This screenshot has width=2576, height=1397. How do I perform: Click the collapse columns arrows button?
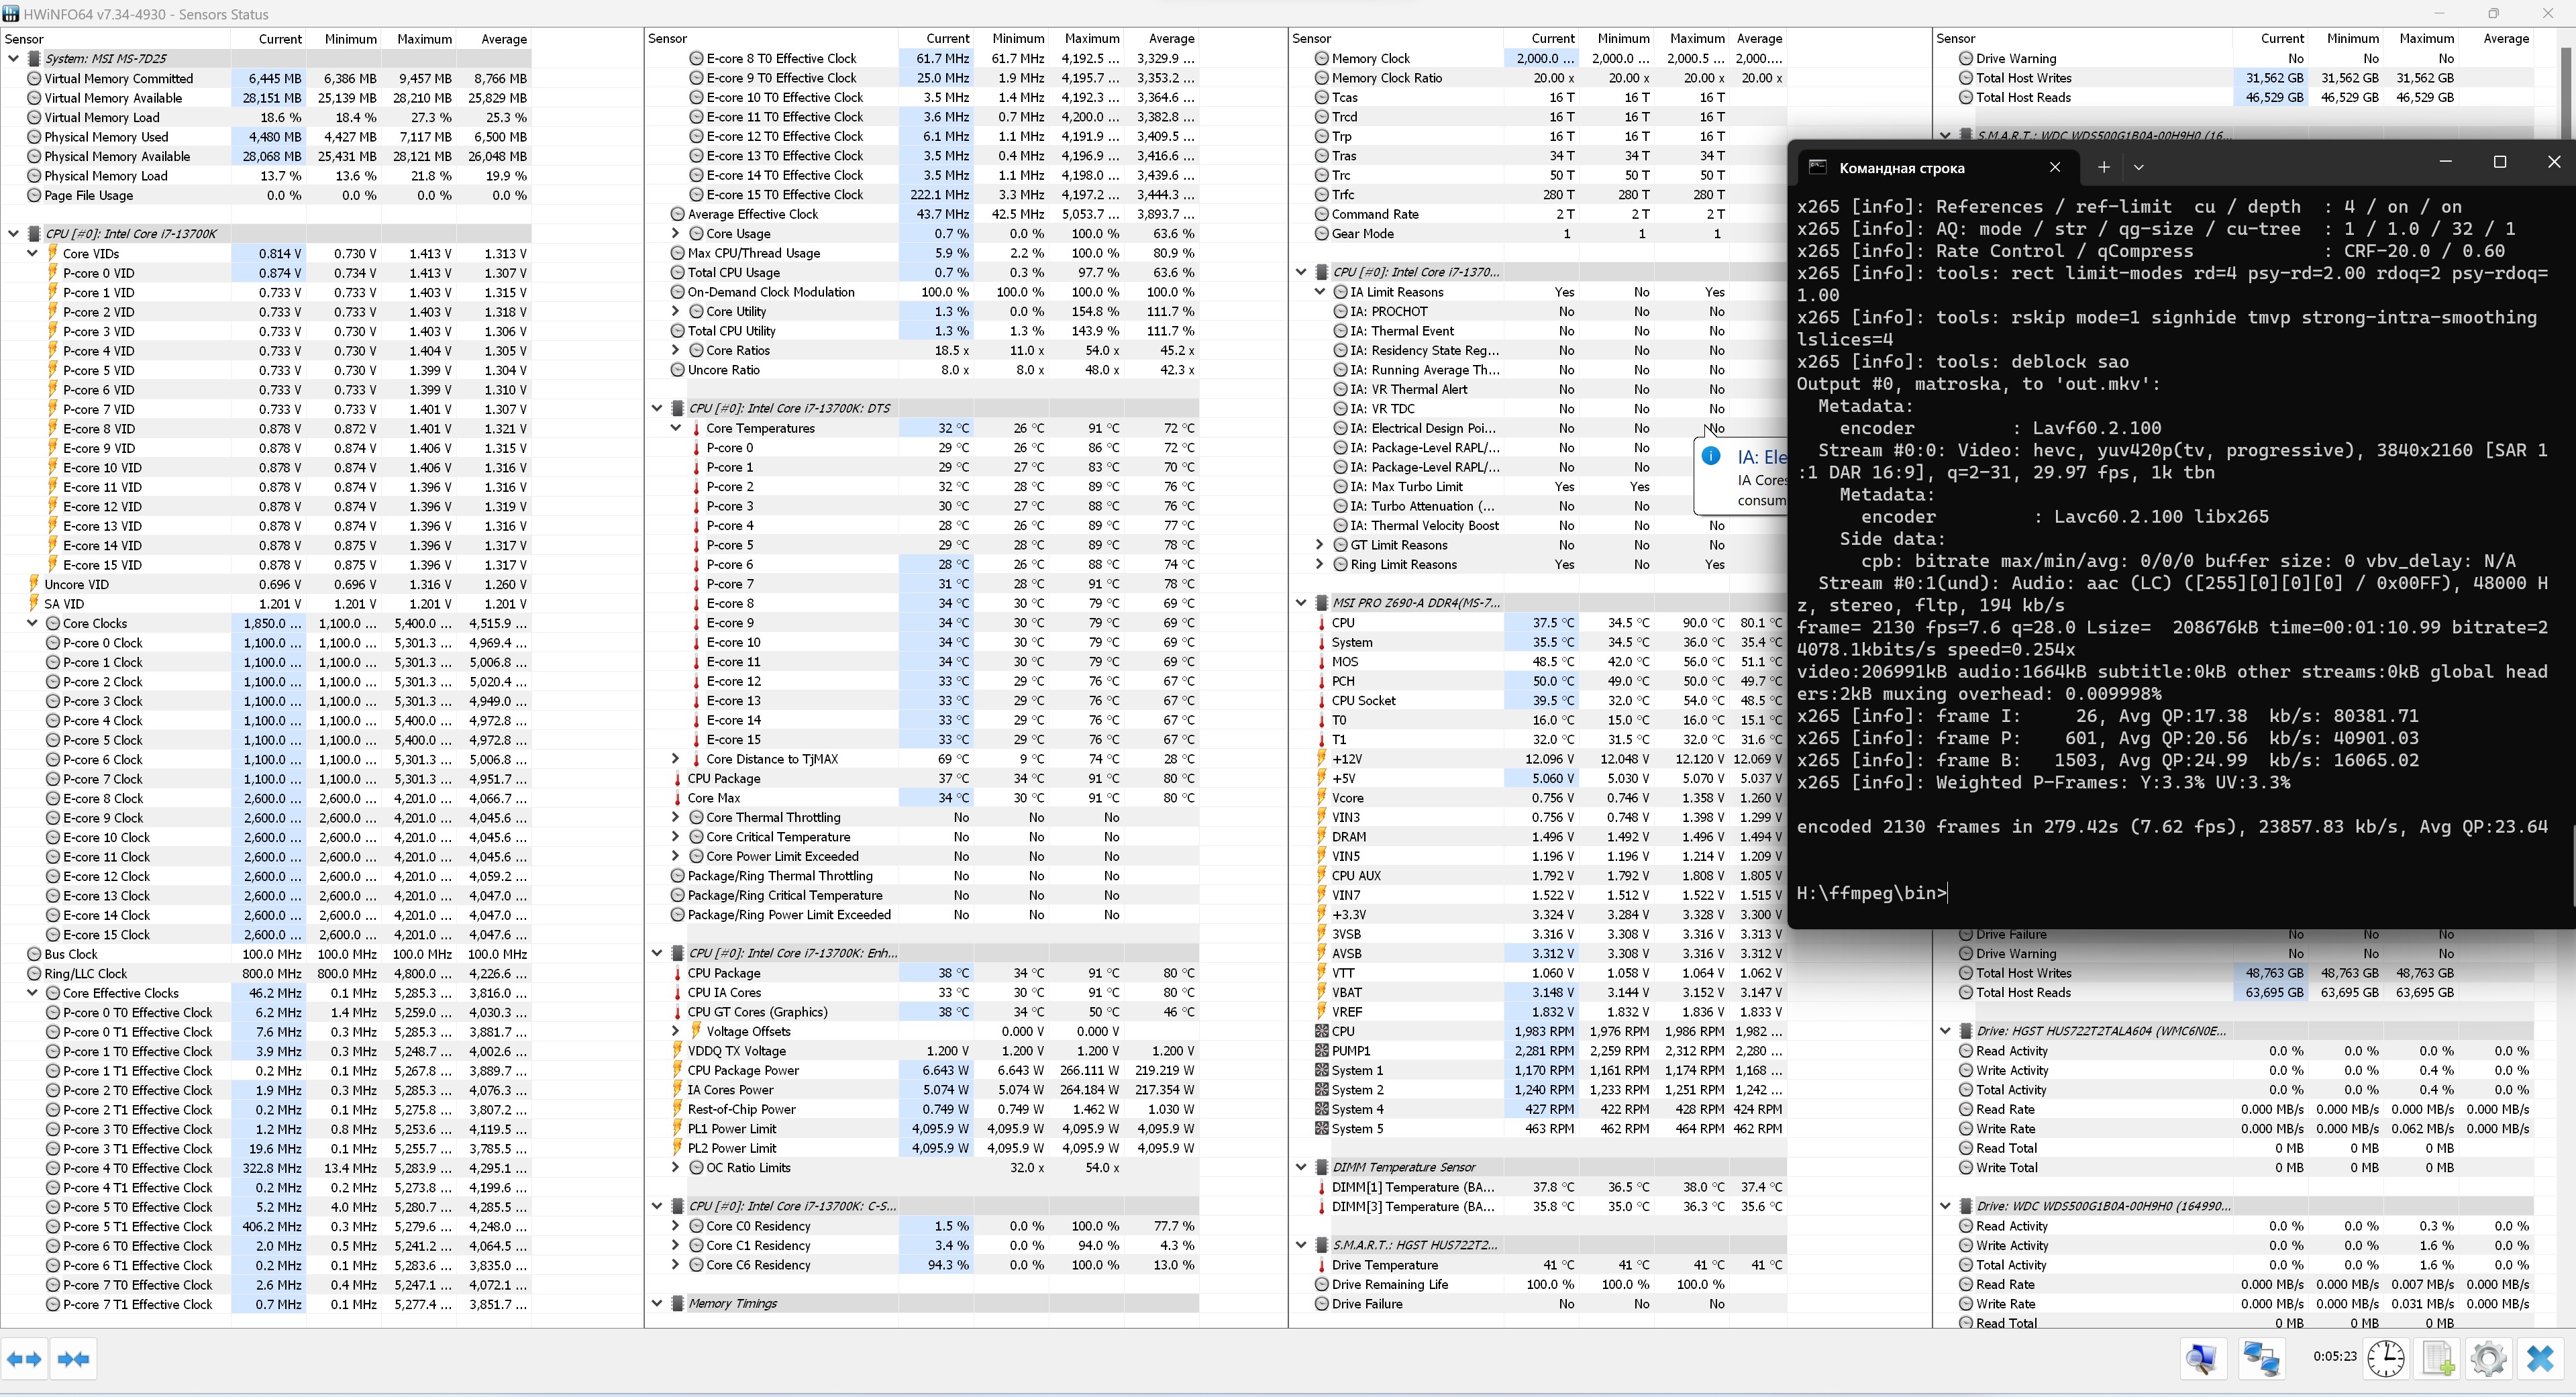point(74,1359)
